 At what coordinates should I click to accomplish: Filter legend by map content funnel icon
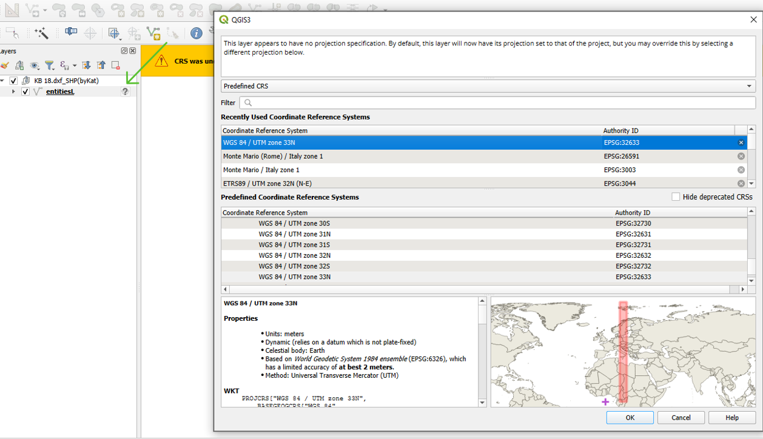pyautogui.click(x=50, y=65)
